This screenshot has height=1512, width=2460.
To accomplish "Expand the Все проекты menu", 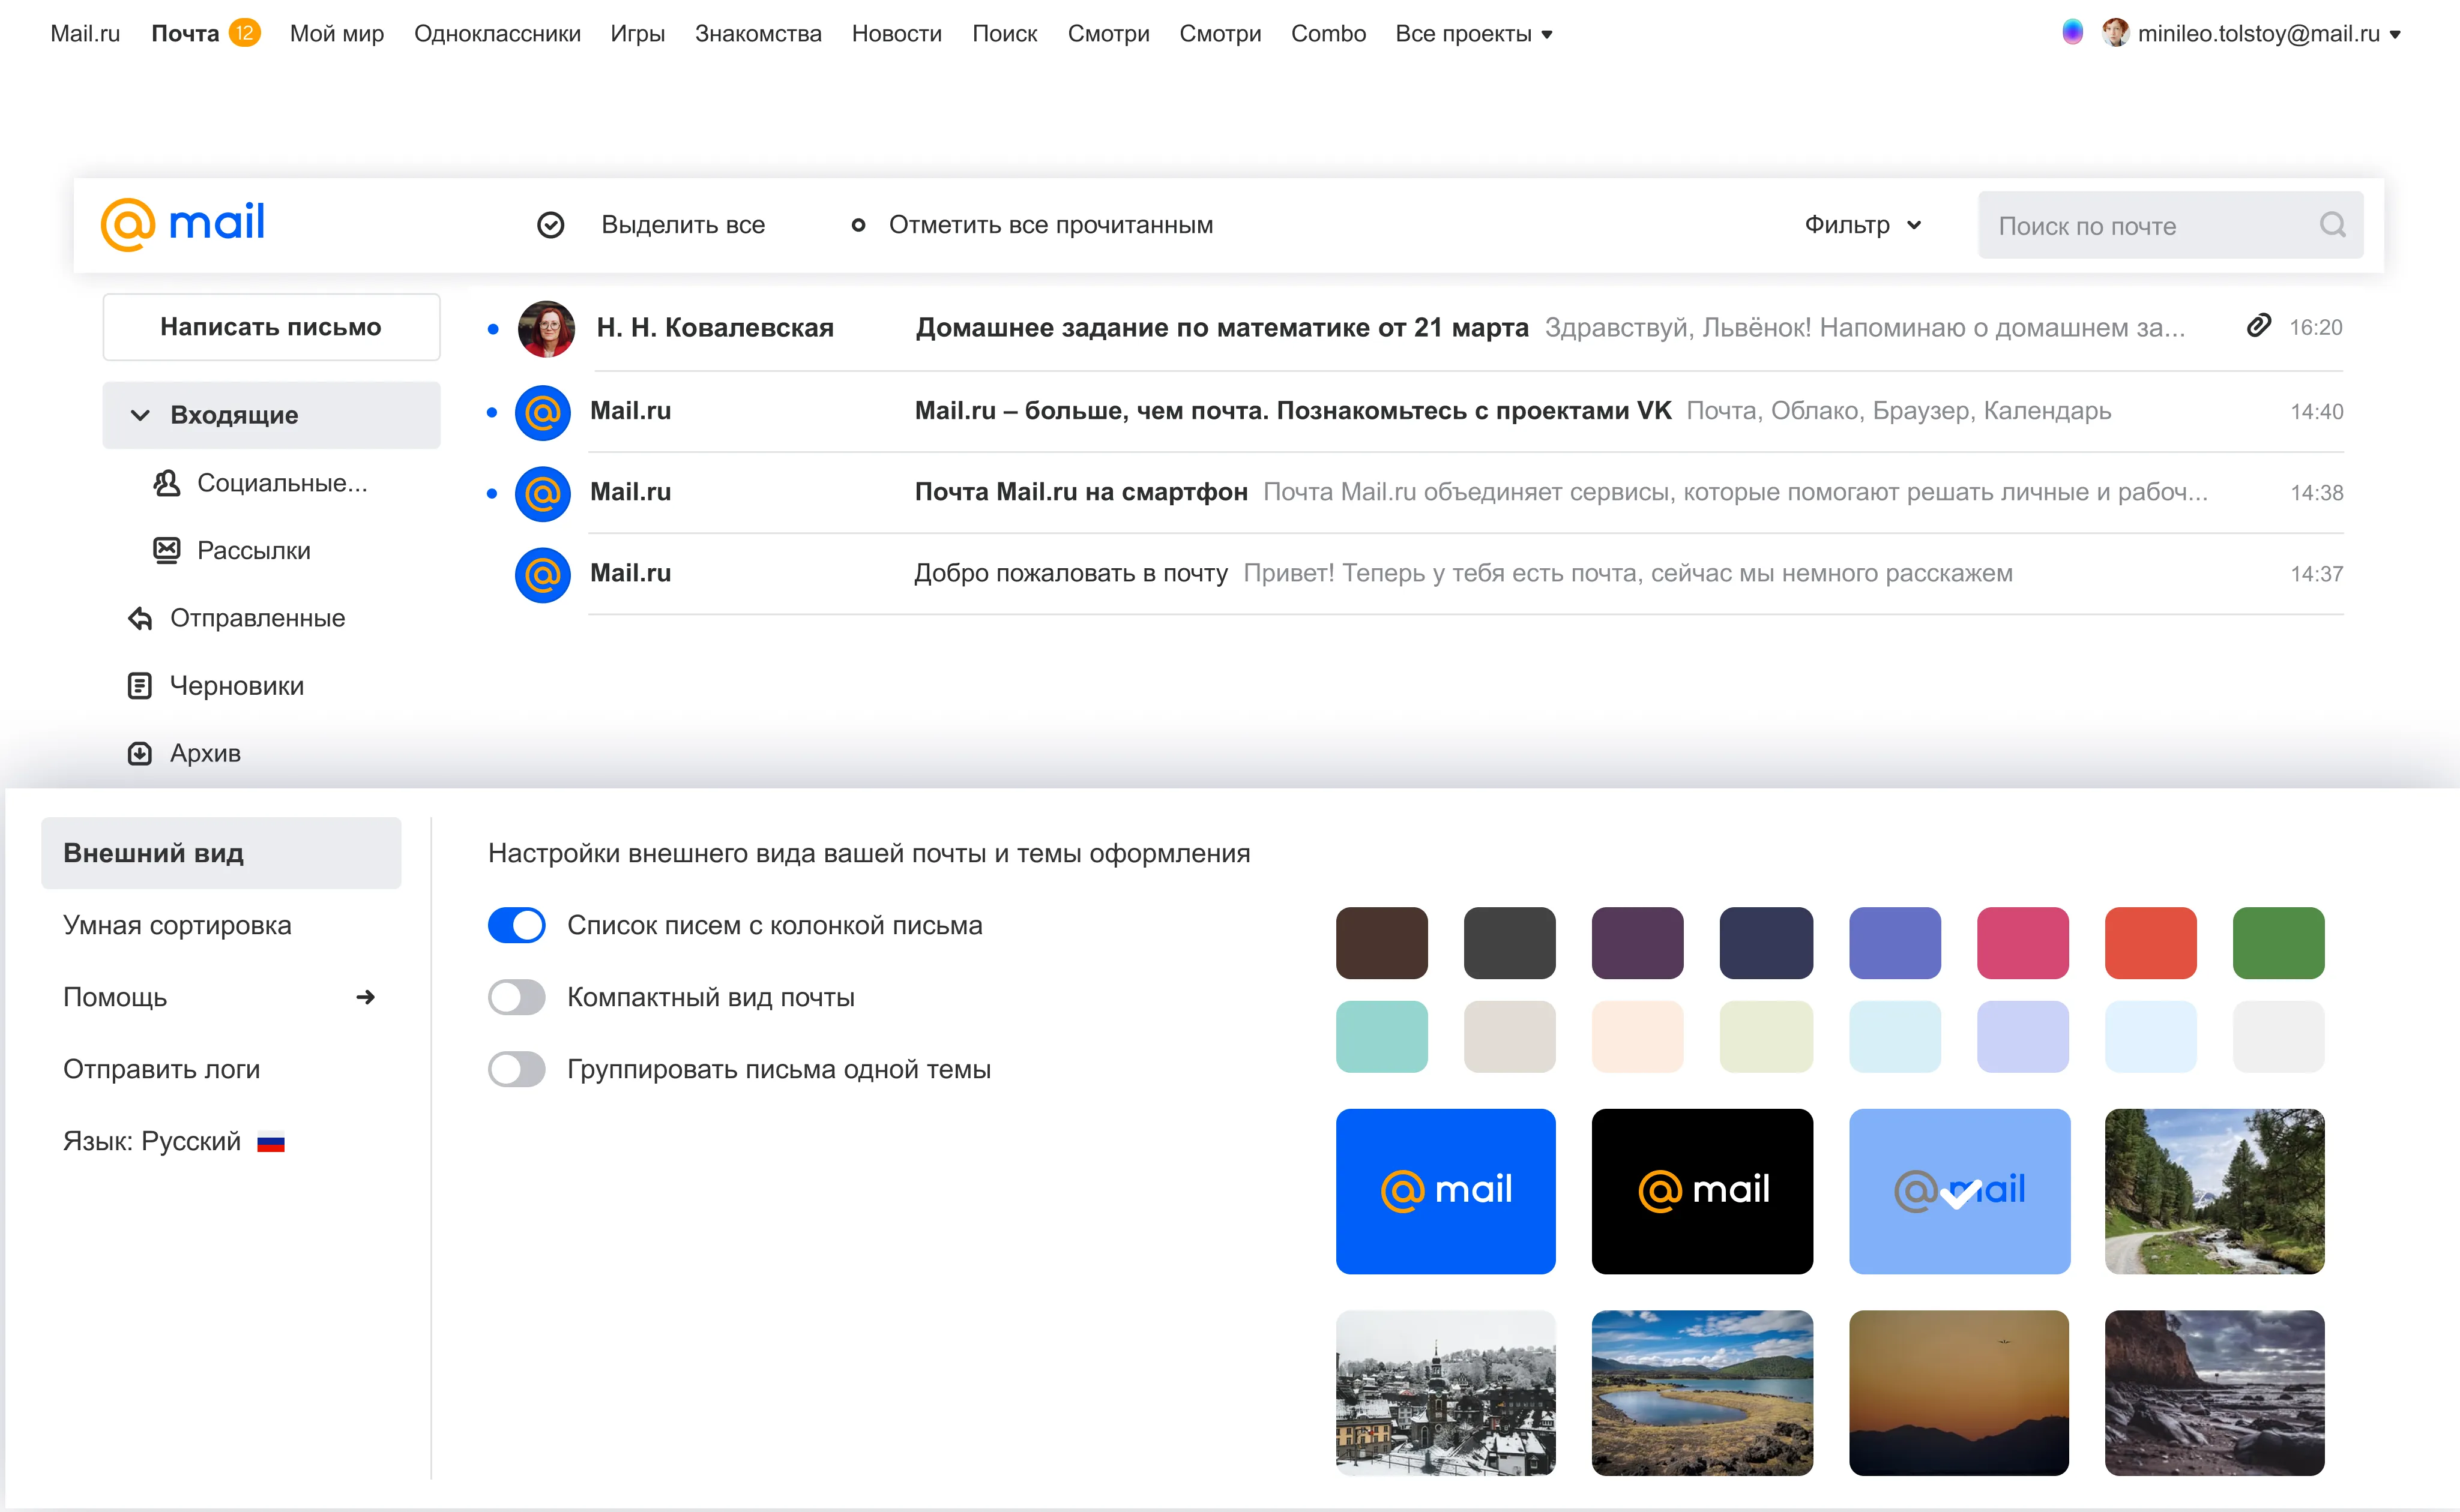I will (1474, 33).
